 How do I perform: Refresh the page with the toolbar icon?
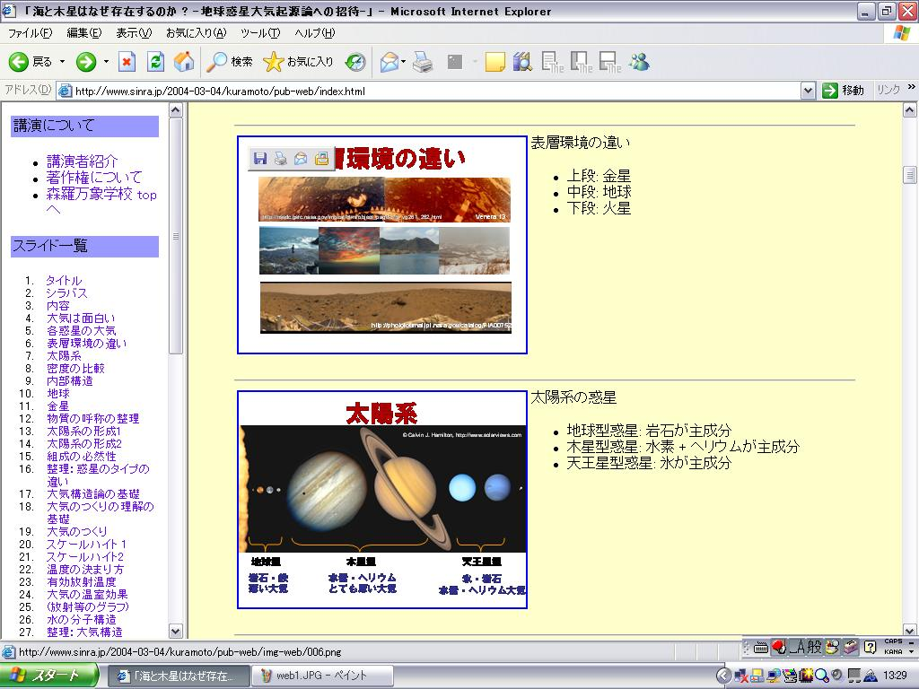click(155, 62)
